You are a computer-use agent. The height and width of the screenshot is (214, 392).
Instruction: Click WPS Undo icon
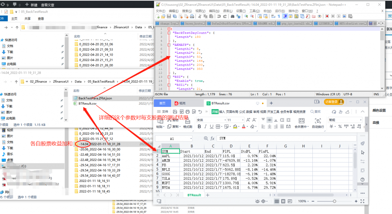[200, 112]
